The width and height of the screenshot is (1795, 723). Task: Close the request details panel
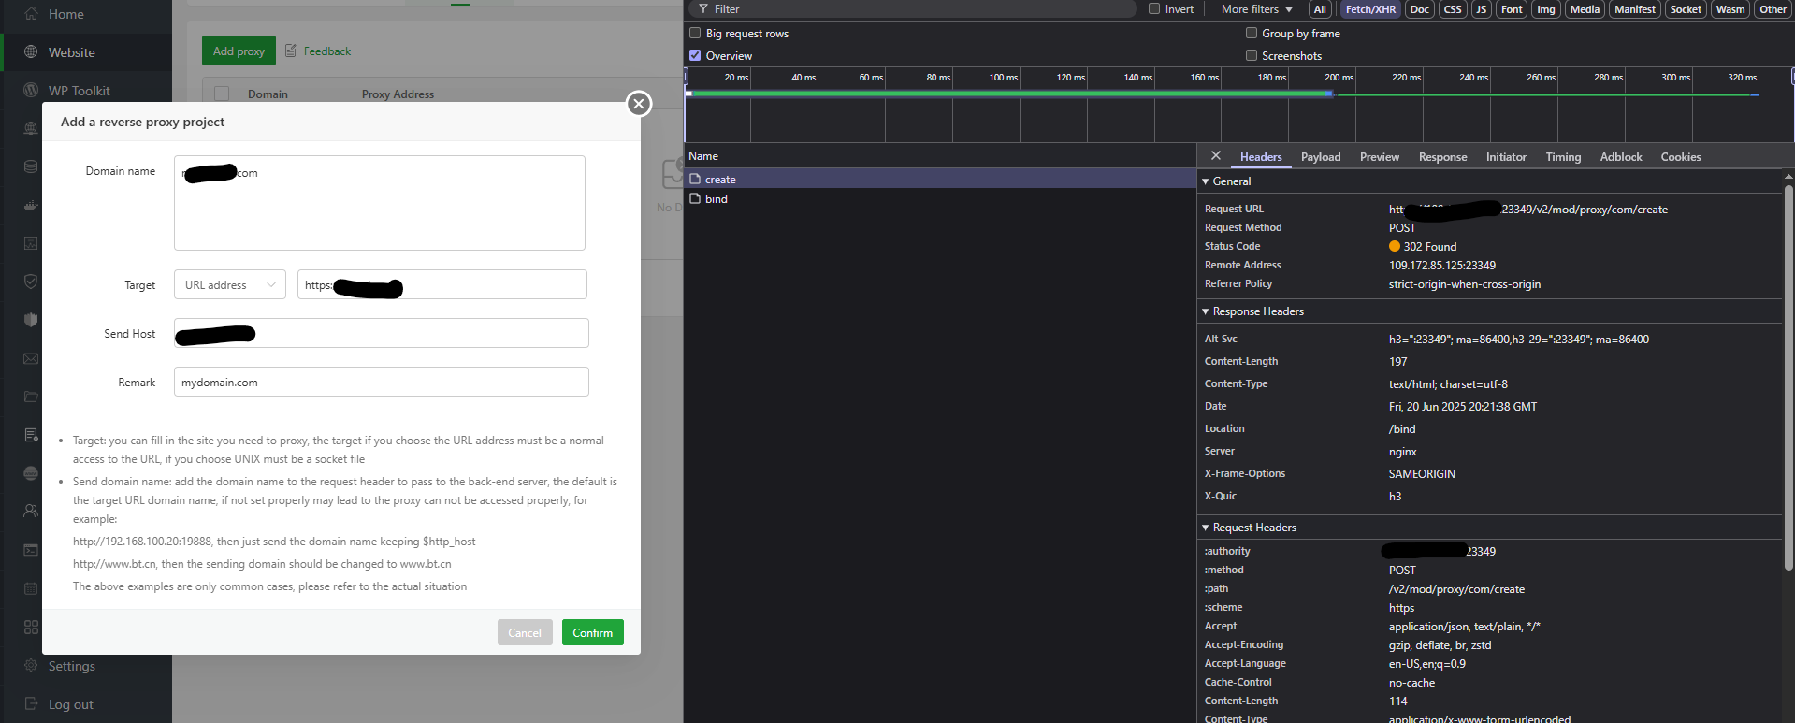1216,156
